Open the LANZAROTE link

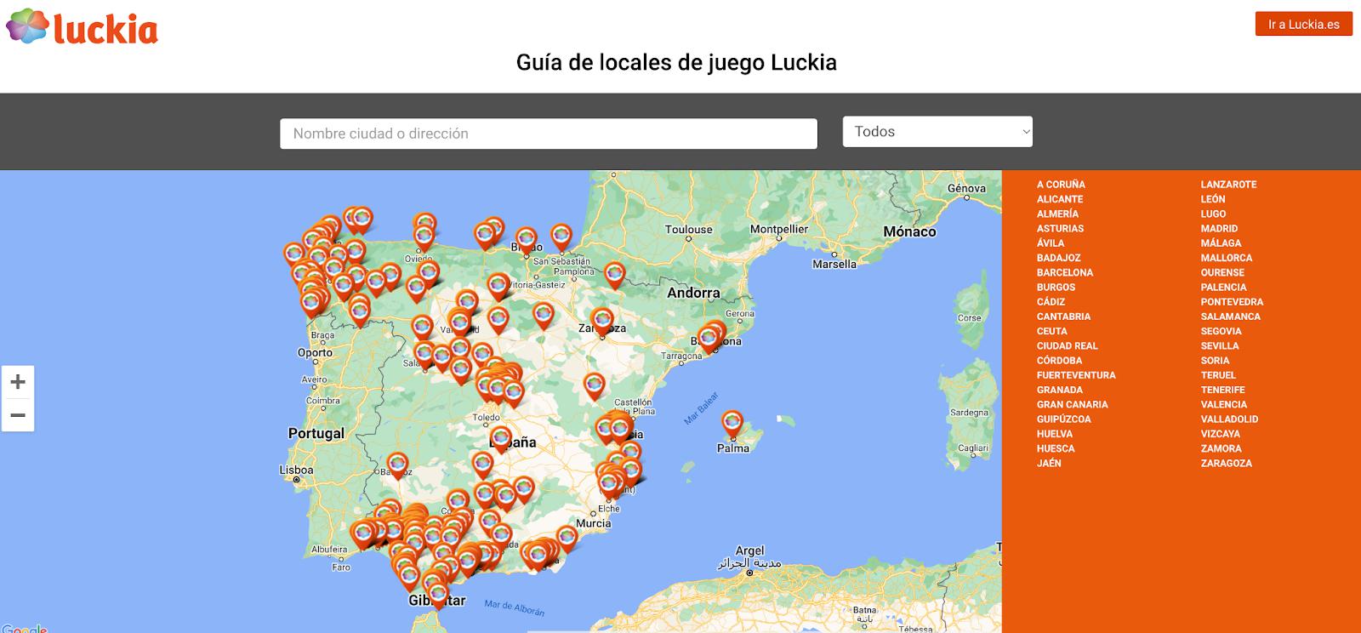(1228, 185)
